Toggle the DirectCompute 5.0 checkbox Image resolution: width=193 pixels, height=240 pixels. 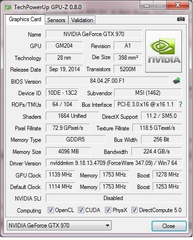click(134, 210)
